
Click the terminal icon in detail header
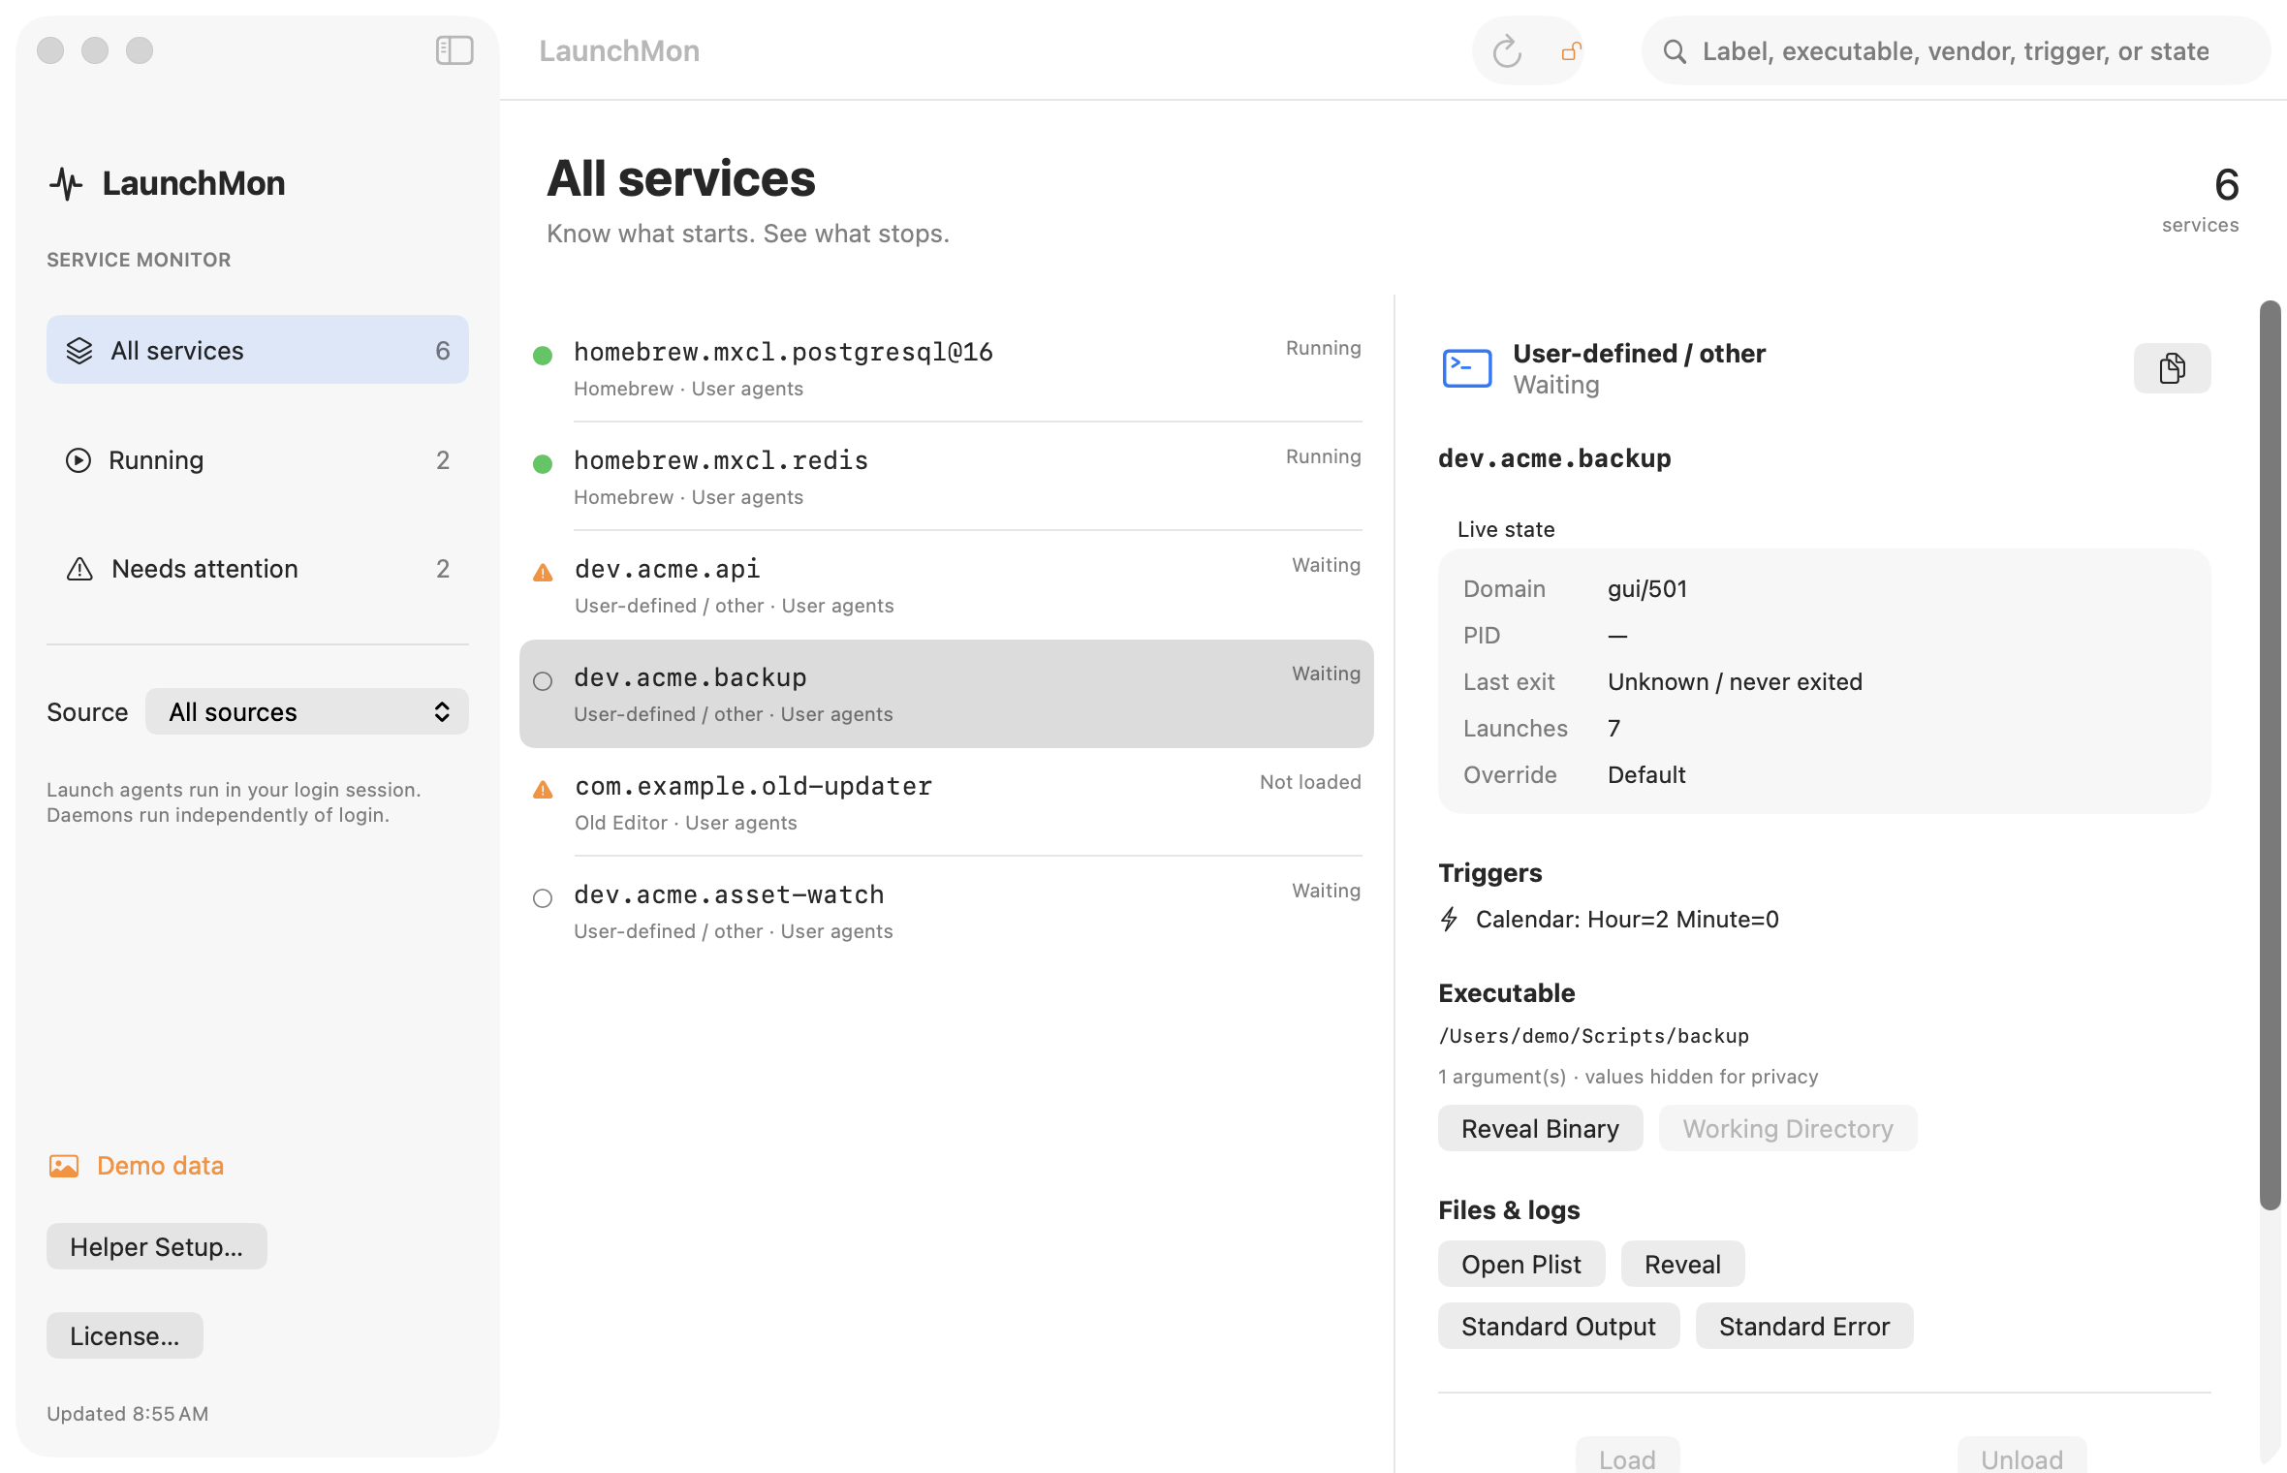[1466, 368]
